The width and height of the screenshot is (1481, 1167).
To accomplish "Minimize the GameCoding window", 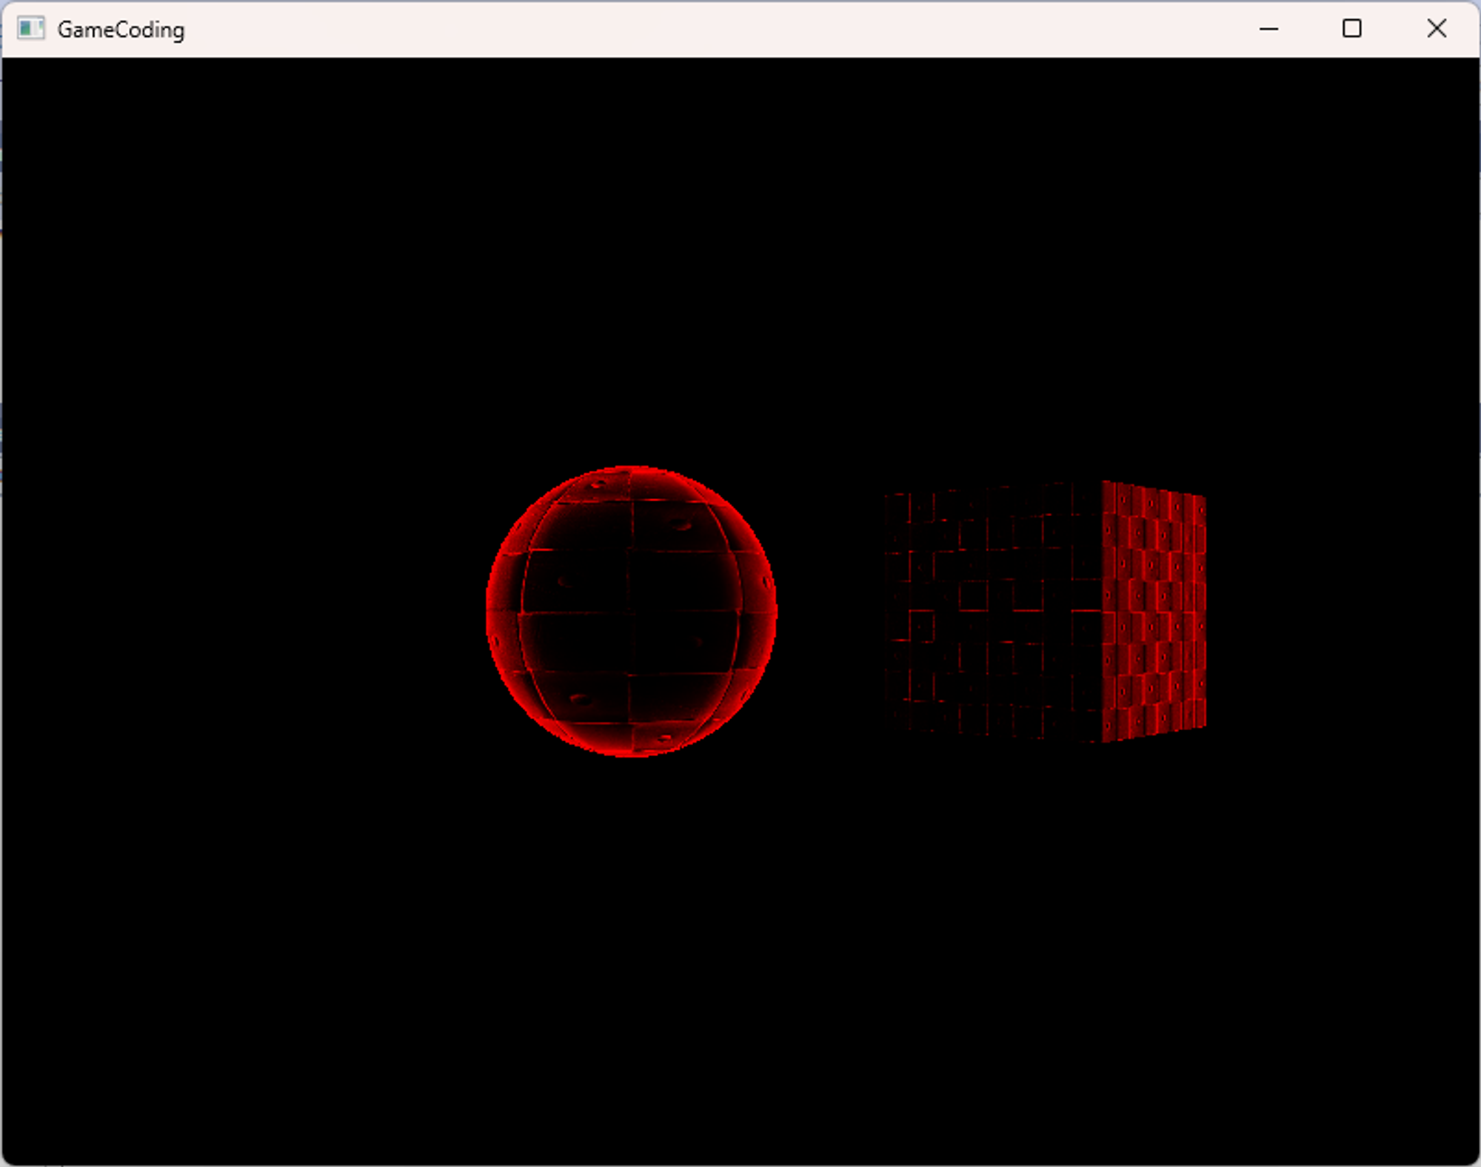I will 1268,29.
